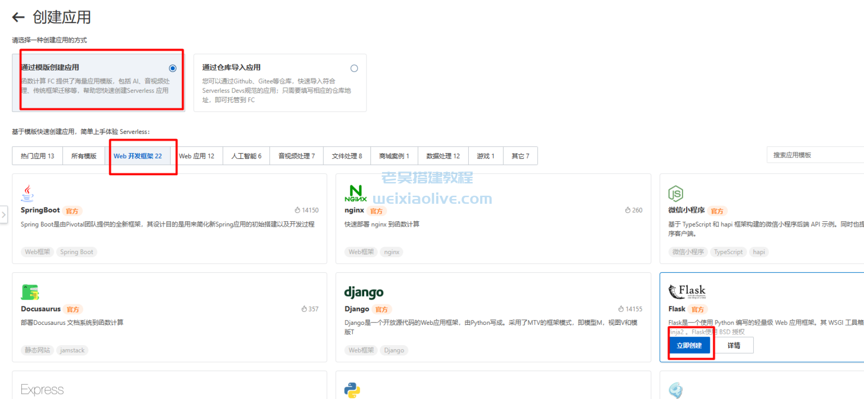Click the Python logo icon

click(352, 390)
